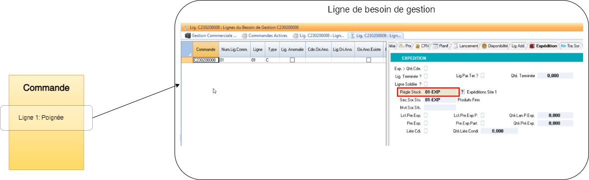Viewport: 589px width, 180px height.
Task: Click the Règle Stock question-mark lookup
Action: pyautogui.click(x=462, y=92)
